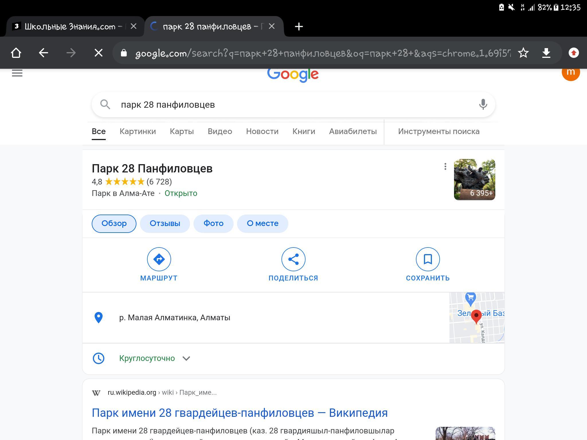The width and height of the screenshot is (587, 440).
Task: Save place with Сохранить bookmark icon
Action: [428, 259]
